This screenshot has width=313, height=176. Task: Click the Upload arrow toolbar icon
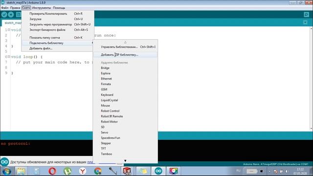[x=11, y=15]
